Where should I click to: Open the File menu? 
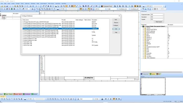2,4
